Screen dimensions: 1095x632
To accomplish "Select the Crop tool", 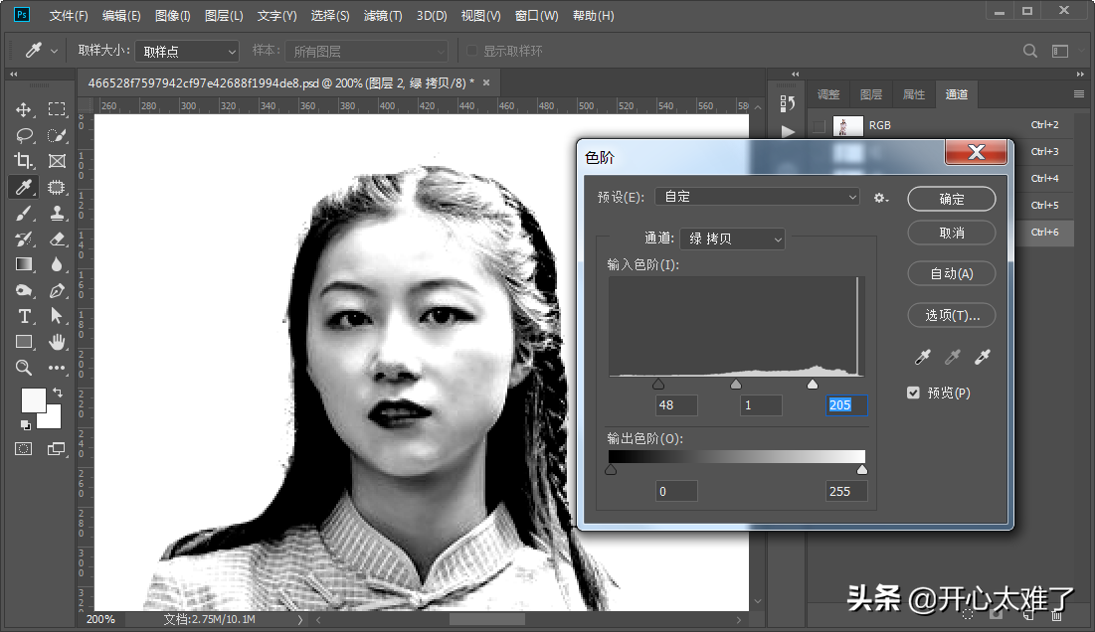I will tap(24, 161).
